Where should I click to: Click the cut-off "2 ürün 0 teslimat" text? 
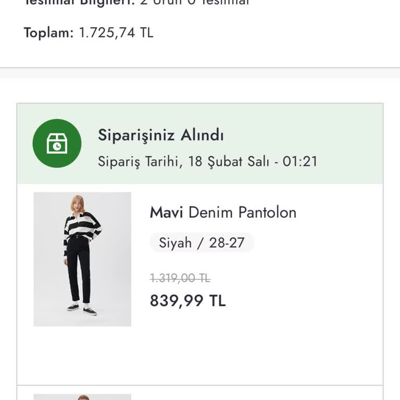(x=194, y=3)
